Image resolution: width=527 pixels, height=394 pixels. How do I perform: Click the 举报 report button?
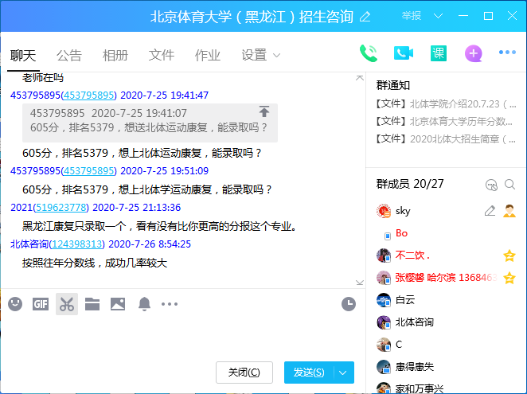(411, 16)
